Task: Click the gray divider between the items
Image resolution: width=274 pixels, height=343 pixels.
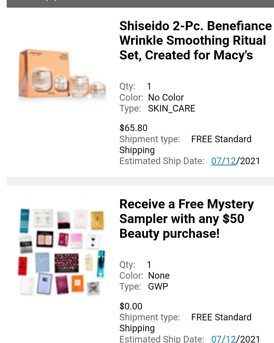Action: (140, 182)
